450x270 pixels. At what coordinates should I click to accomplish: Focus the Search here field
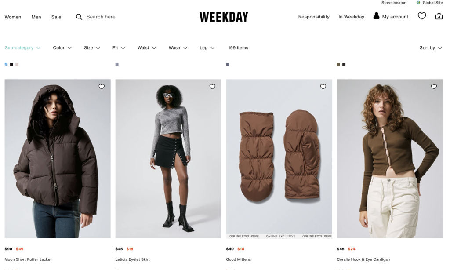coord(101,17)
